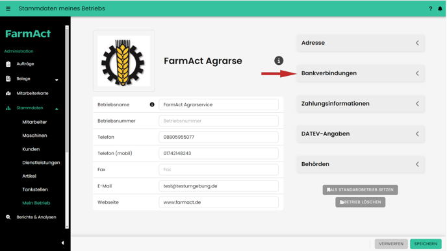Click the 'Adresse' section title
Image resolution: width=447 pixels, height=251 pixels.
click(x=313, y=43)
